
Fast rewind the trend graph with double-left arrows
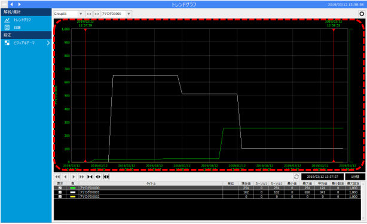pos(57,177)
